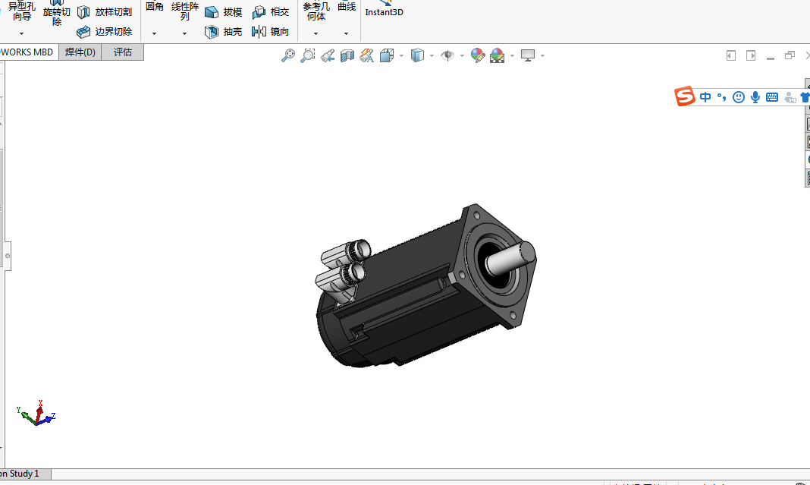Click 抽壳 (Shell) tool
The image size is (810, 485).
(x=223, y=32)
